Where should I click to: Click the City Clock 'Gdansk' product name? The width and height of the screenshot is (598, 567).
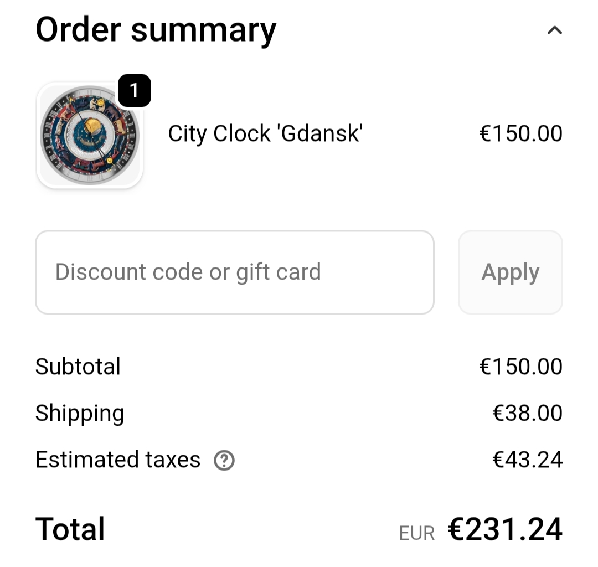pyautogui.click(x=265, y=134)
